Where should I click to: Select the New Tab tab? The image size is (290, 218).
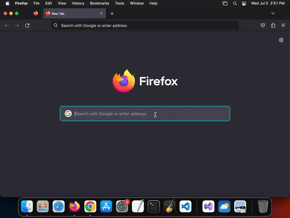74,13
